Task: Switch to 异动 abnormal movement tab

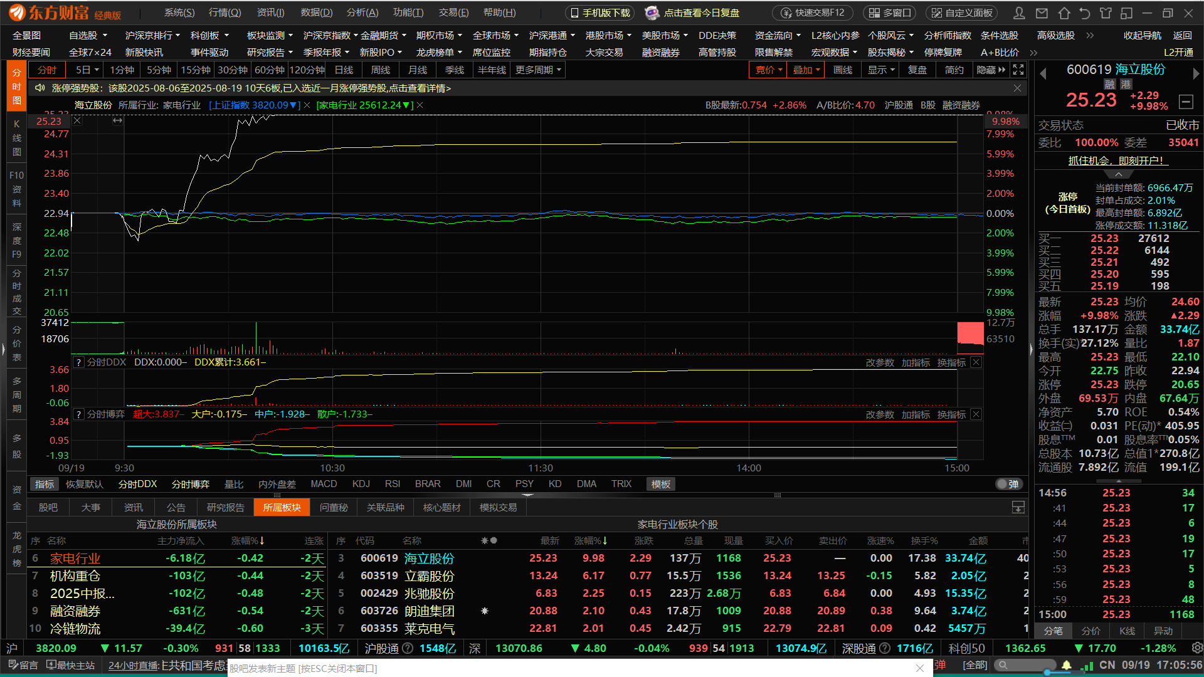Action: [1163, 631]
